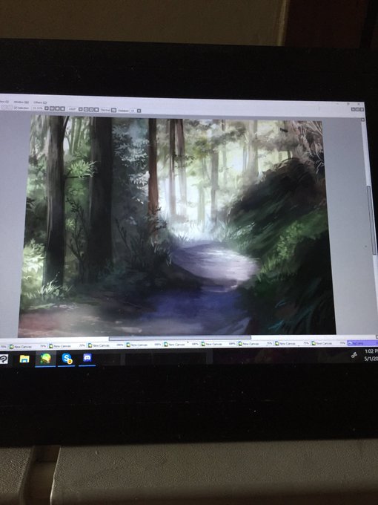Click the vertical scrollbar thumb of the canvas

(372, 221)
